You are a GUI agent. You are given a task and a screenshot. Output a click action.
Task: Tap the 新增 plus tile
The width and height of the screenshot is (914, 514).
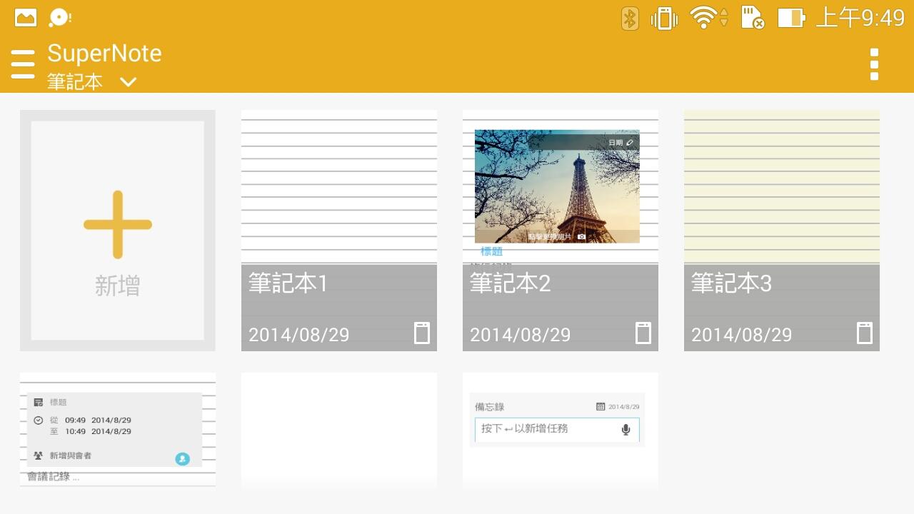(x=118, y=231)
